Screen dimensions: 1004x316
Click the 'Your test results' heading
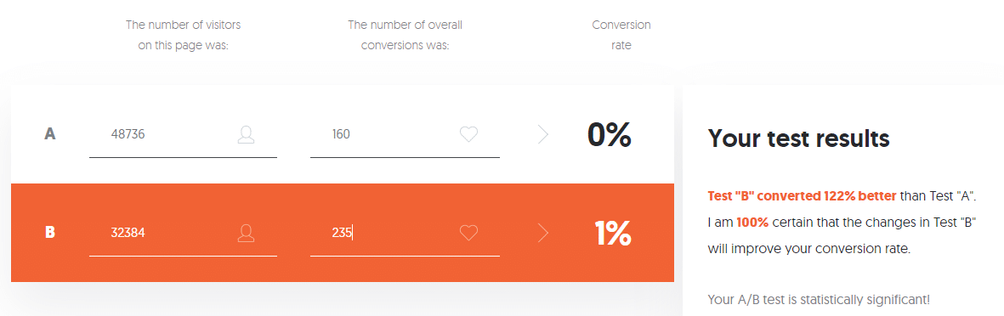(798, 138)
